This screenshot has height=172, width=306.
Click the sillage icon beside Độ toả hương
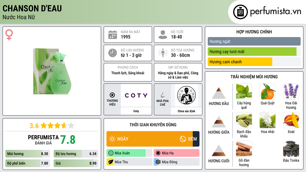[163, 53]
